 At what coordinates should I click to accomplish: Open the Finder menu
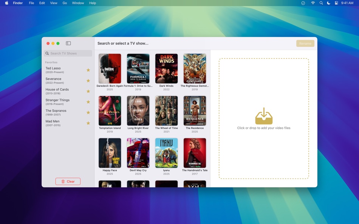(x=18, y=3)
